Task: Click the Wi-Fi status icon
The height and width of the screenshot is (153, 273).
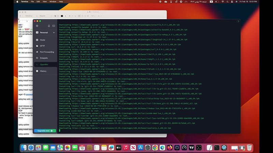Action: pyautogui.click(x=223, y=2)
